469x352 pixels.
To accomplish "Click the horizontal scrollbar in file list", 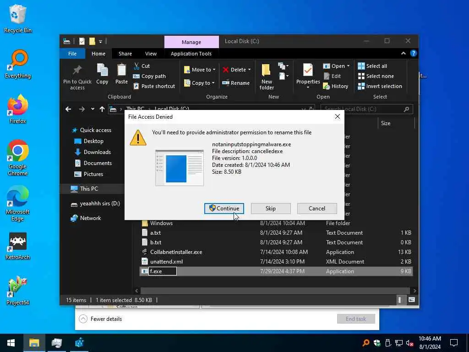I will tap(275, 291).
